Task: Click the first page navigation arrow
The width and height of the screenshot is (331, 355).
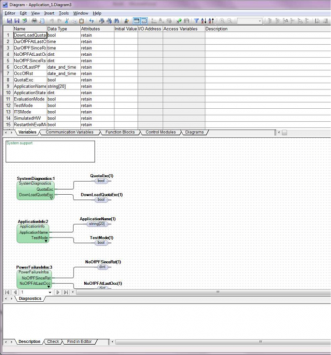Action: pyautogui.click(x=7, y=292)
